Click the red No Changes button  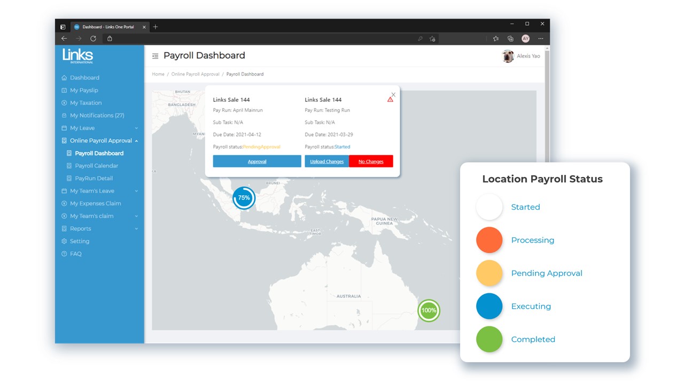(371, 161)
